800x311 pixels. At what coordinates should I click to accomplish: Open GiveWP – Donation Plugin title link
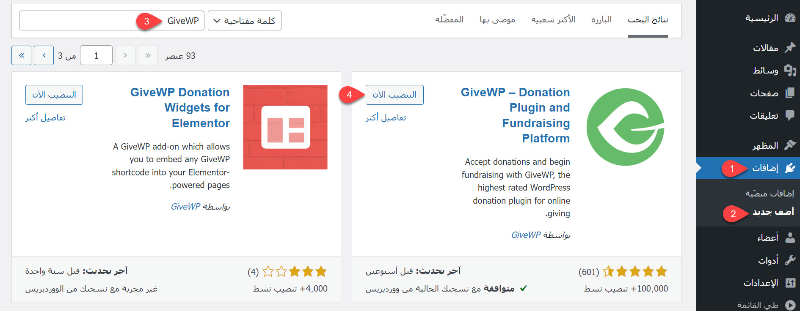click(515, 115)
